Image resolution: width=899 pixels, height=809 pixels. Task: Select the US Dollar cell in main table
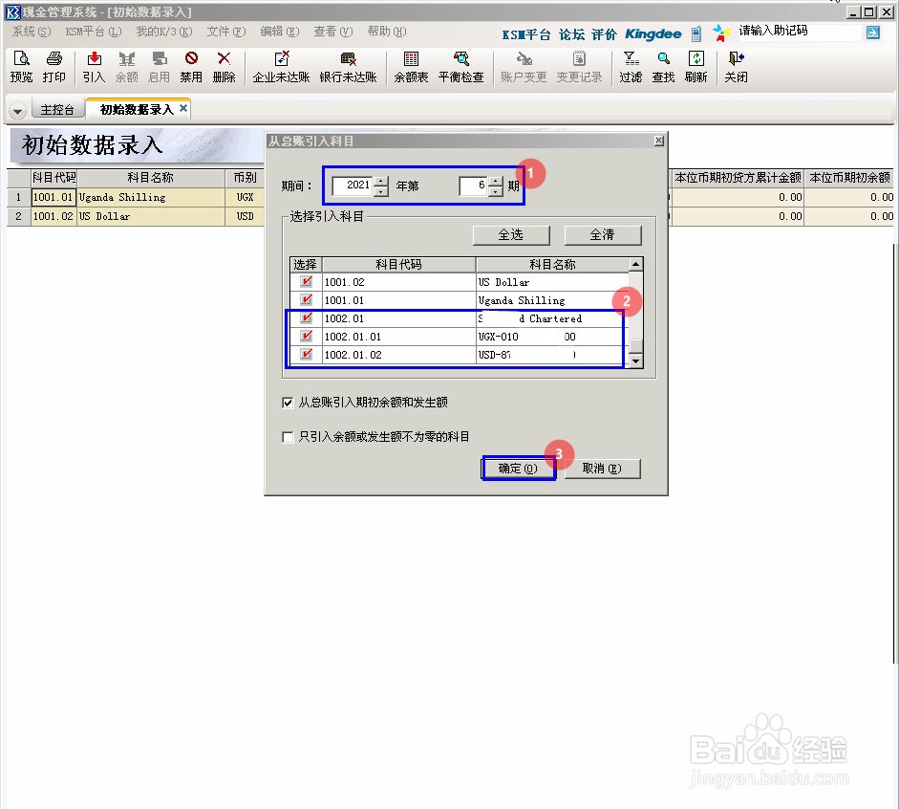pyautogui.click(x=151, y=216)
